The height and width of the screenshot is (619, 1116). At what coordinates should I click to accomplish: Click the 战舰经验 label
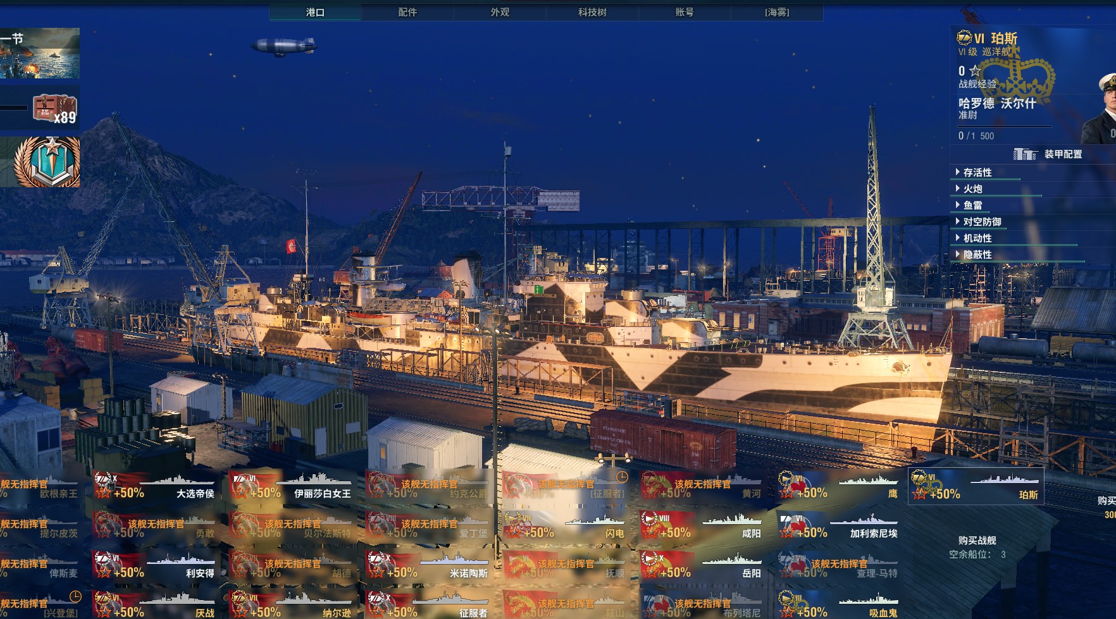pos(977,83)
